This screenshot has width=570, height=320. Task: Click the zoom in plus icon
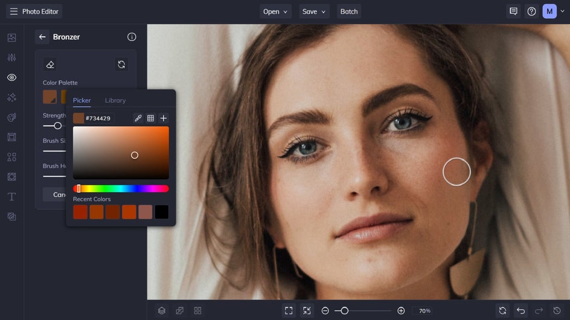pyautogui.click(x=401, y=310)
